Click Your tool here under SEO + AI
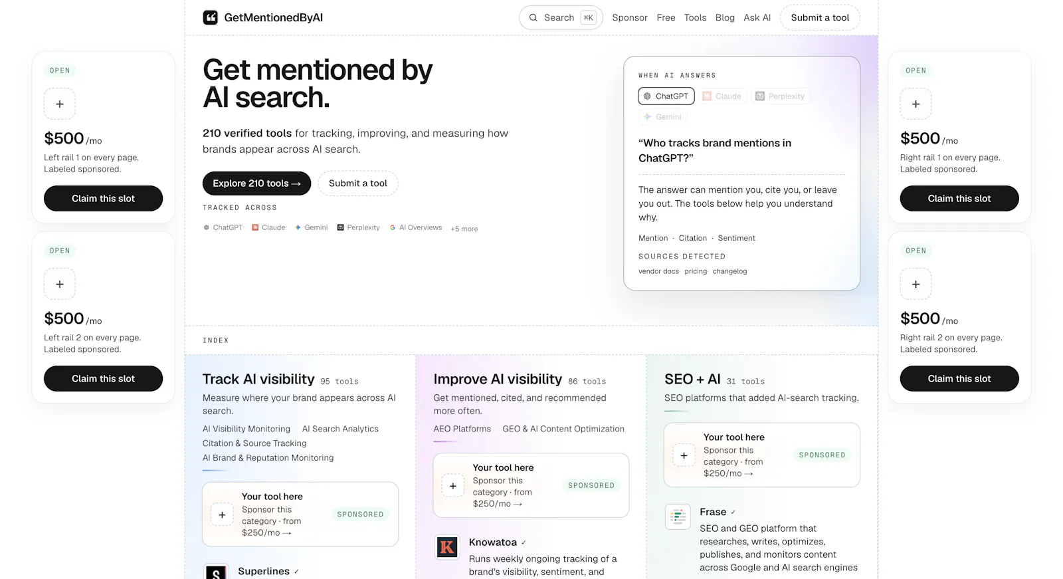1063x579 pixels. (734, 437)
